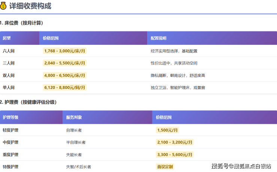
Task: Click the 2,040 - 5,500元/床/月 price badge
Action: (x=64, y=63)
